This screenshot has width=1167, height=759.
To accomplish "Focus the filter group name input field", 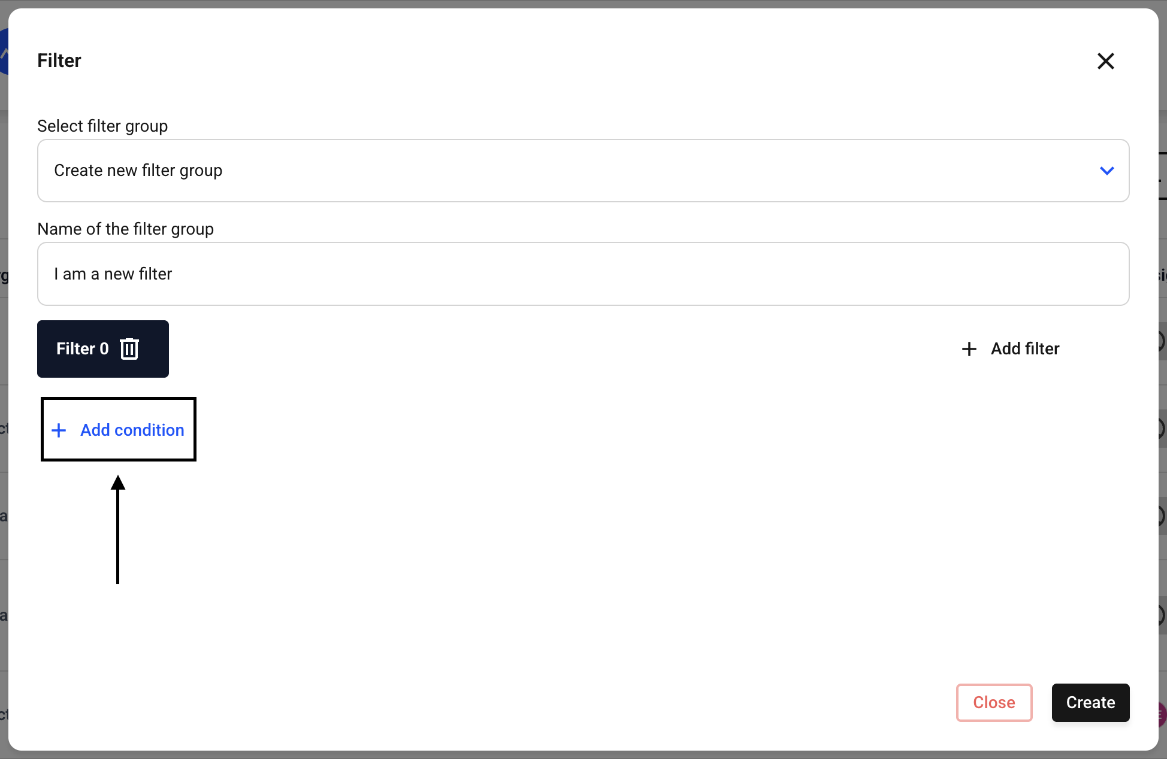I will pyautogui.click(x=582, y=274).
